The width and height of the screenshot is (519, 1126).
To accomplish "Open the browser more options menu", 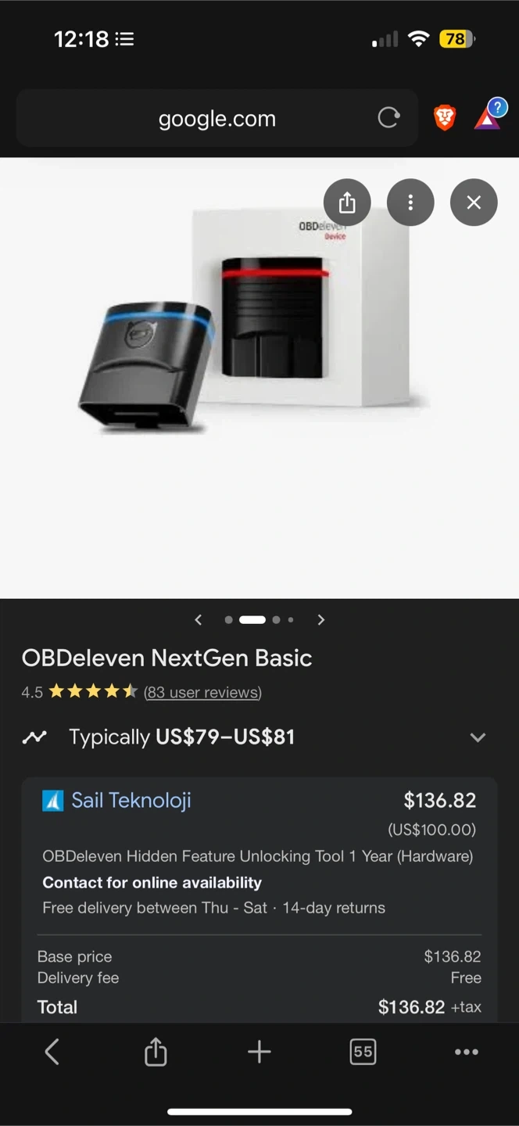I will click(x=467, y=1052).
